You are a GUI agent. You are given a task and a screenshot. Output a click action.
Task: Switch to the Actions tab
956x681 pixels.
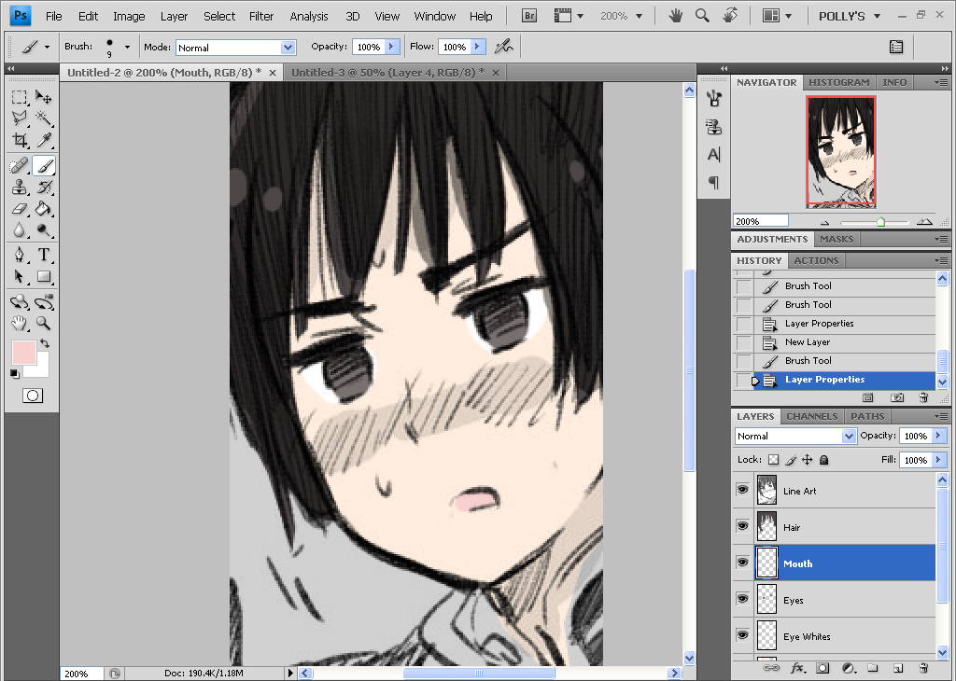click(x=816, y=260)
